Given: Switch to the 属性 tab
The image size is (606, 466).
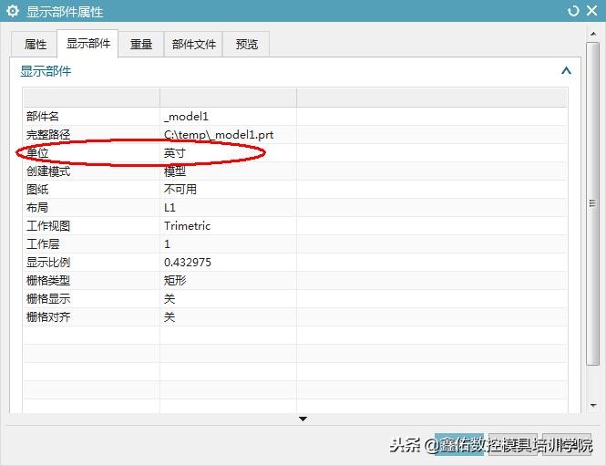Looking at the screenshot, I should pos(36,44).
